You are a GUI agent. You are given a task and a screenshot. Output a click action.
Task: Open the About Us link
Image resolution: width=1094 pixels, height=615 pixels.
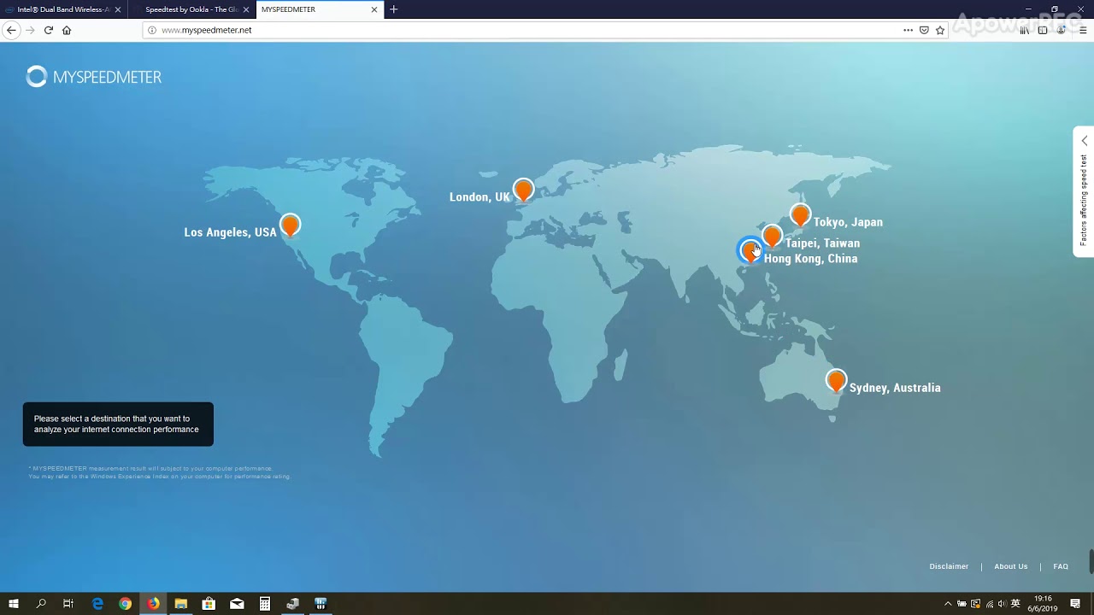point(1011,566)
